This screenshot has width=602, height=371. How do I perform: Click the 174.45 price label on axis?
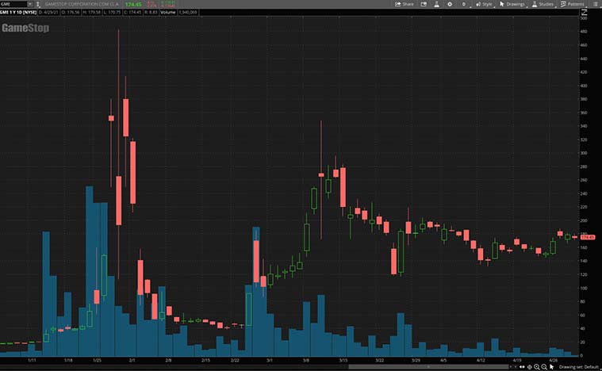(x=588, y=237)
